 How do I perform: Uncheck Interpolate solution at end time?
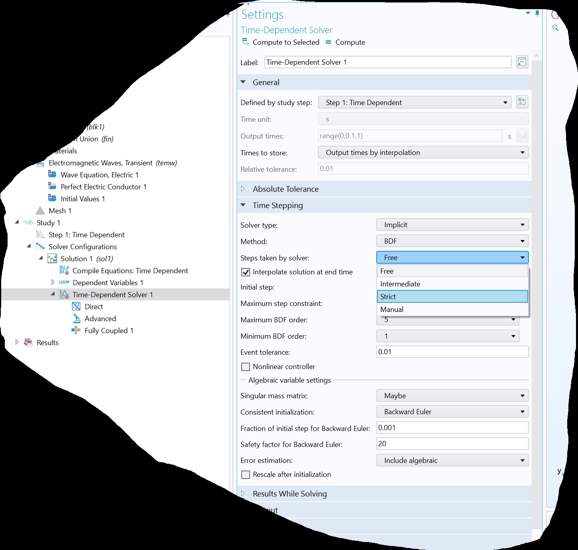pyautogui.click(x=246, y=272)
